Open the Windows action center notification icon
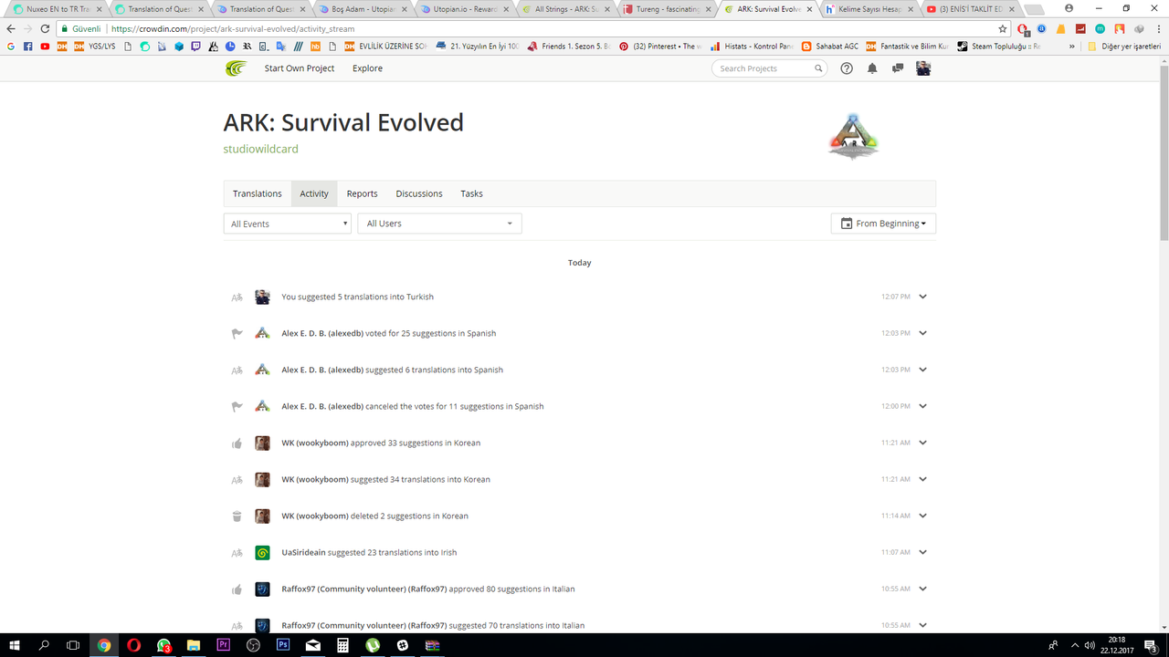Screen dimensions: 1169x657 coord(1152,645)
